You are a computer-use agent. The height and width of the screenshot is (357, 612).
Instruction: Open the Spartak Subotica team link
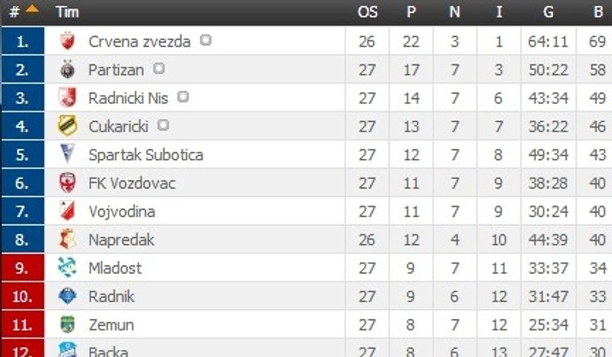145,155
